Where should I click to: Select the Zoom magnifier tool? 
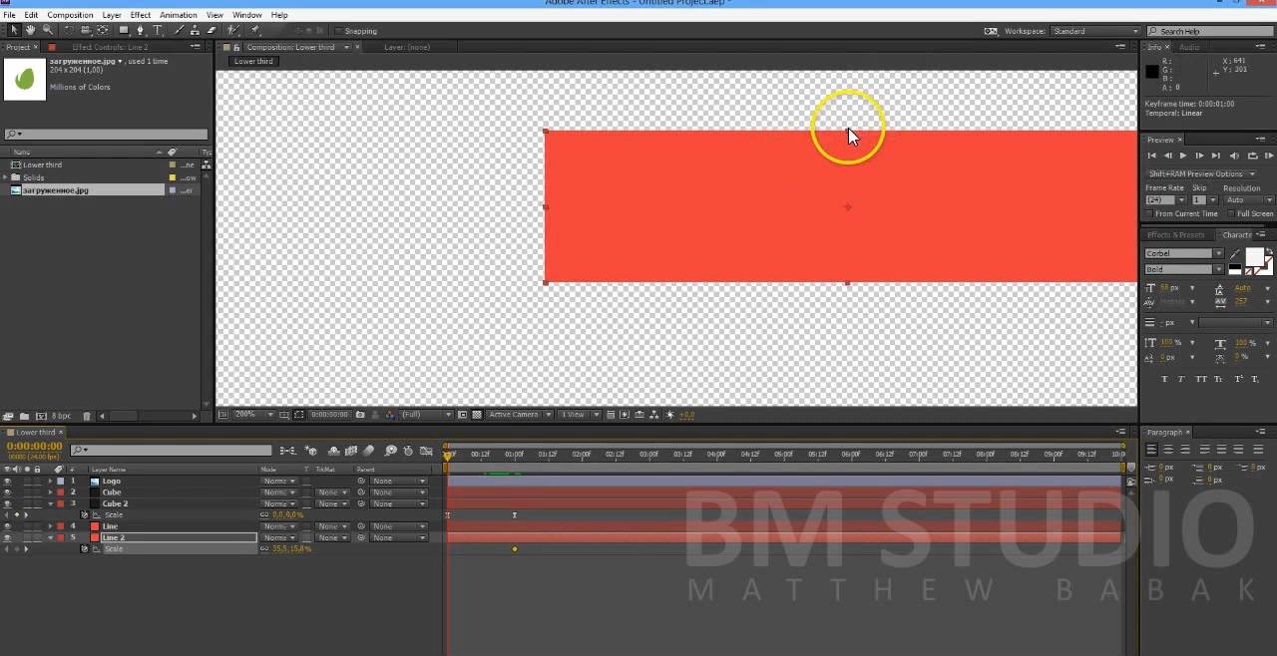pyautogui.click(x=47, y=30)
